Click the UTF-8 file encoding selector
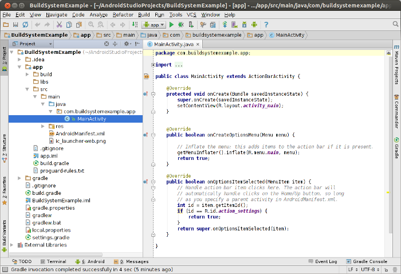The image size is (401, 274). coord(369,269)
